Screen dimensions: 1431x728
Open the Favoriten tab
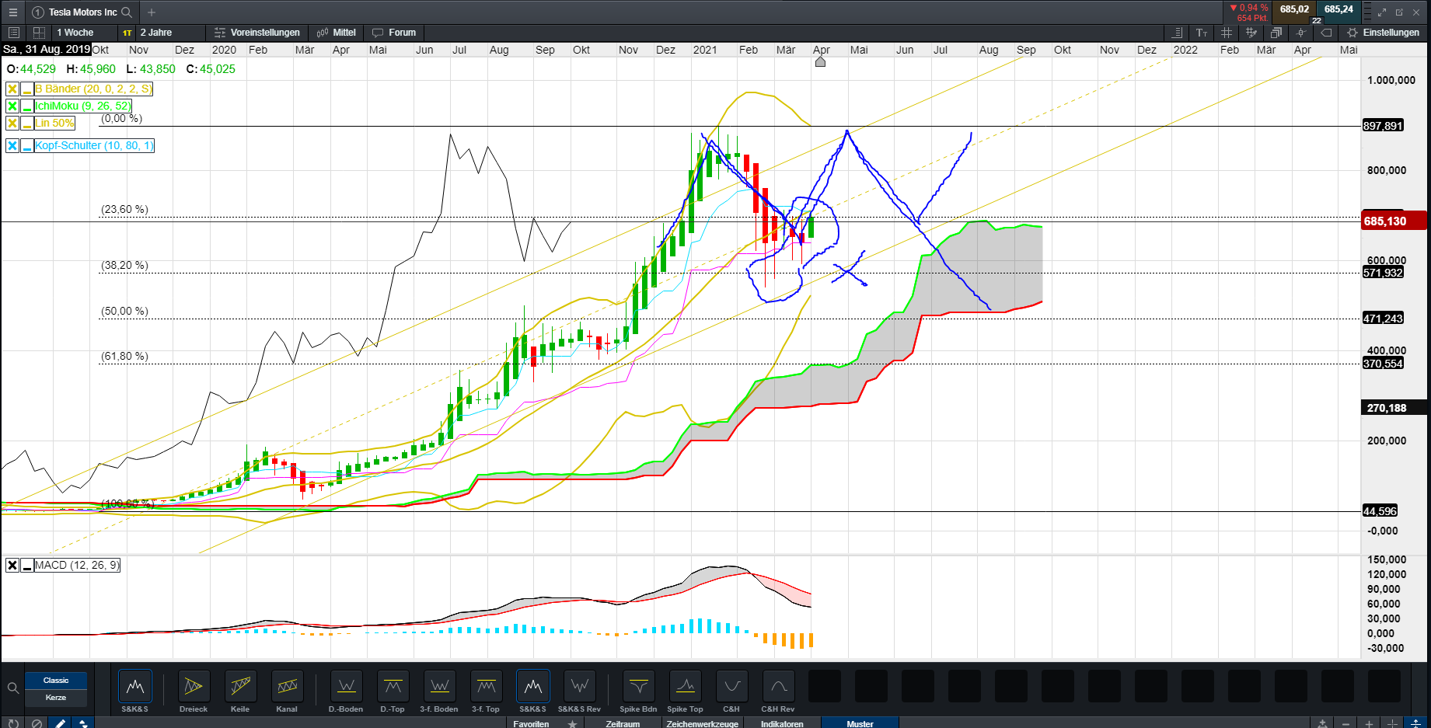pos(531,723)
